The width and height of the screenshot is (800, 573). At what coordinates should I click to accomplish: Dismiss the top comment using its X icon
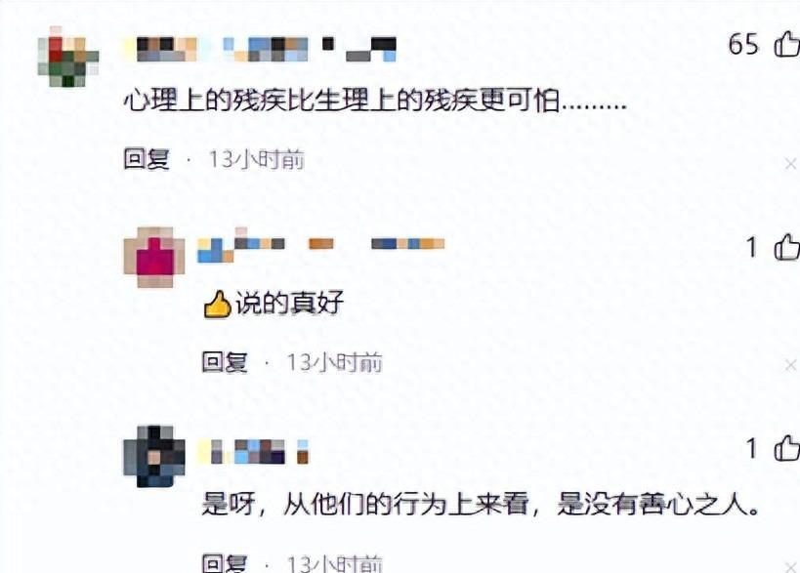click(x=790, y=164)
